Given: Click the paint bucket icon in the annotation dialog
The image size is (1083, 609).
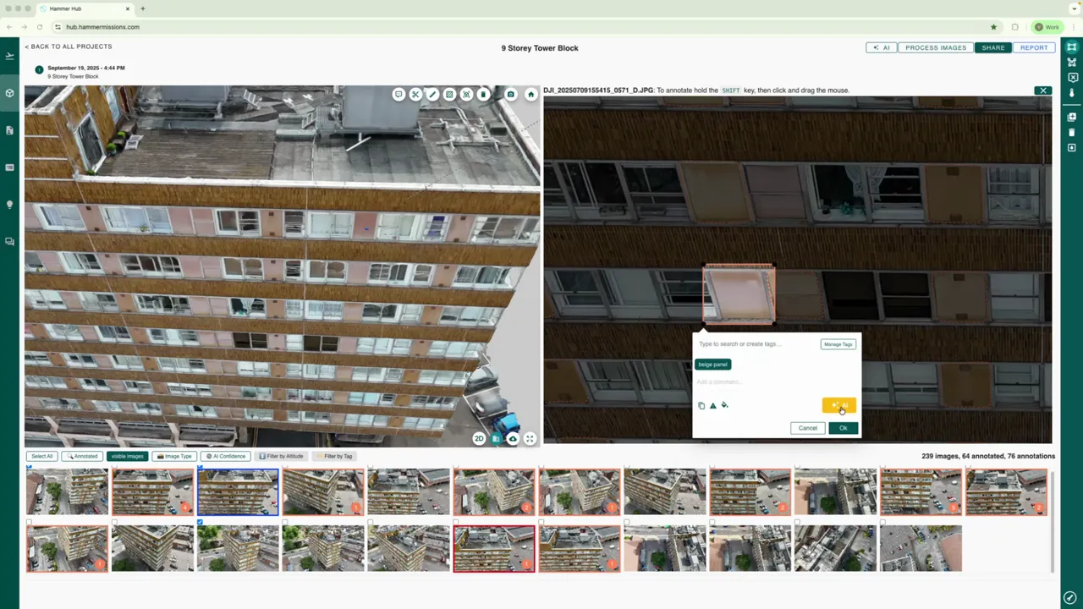Looking at the screenshot, I should pyautogui.click(x=724, y=405).
